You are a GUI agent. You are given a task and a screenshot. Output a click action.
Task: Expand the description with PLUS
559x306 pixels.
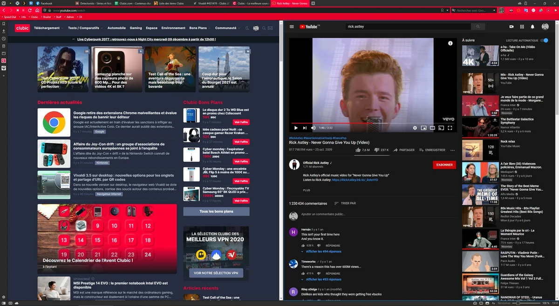coord(307,190)
